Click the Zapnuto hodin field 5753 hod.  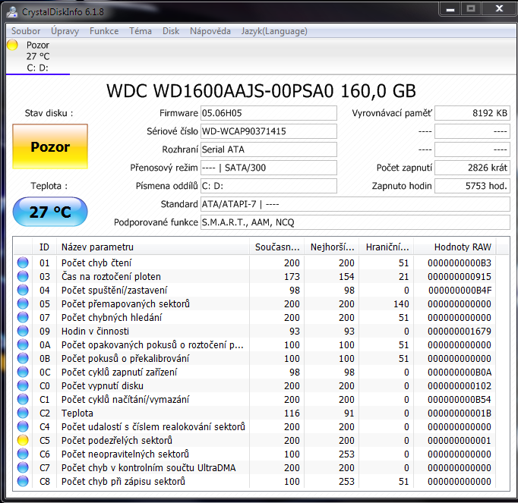point(472,186)
